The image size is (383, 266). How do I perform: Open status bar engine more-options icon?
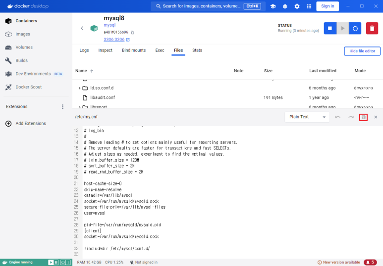click(x=68, y=263)
